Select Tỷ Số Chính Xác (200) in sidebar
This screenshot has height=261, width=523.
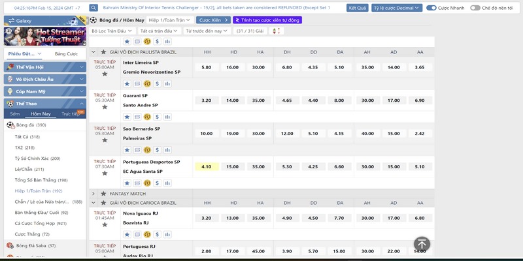coord(37,159)
